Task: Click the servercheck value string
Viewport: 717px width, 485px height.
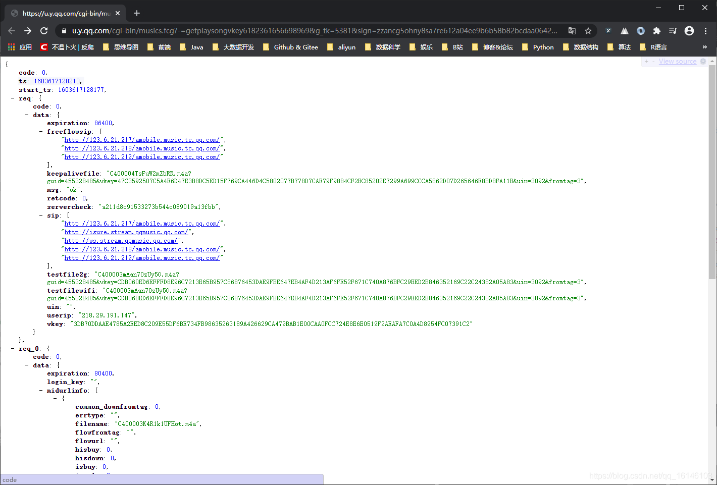Action: click(159, 207)
